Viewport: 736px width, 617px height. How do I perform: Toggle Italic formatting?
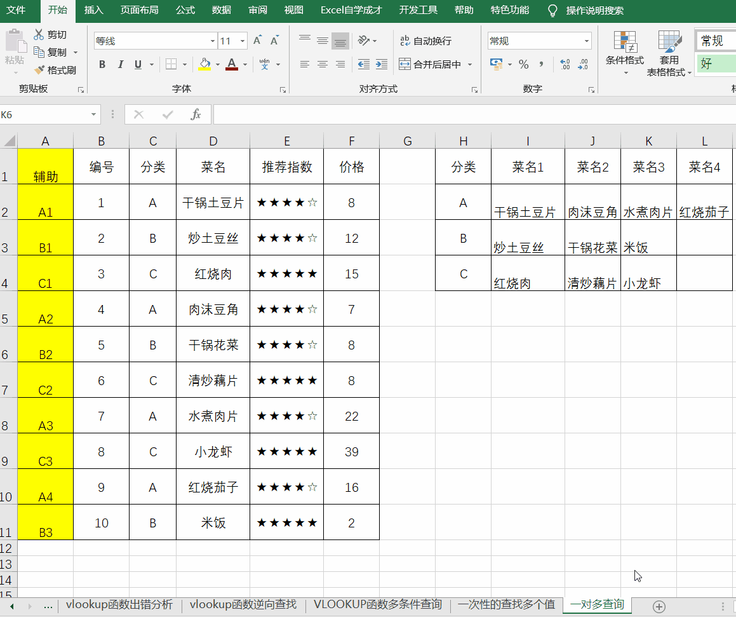(x=120, y=64)
